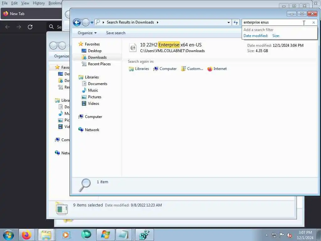This screenshot has height=241, width=321.
Task: Open Recent Places in the navigation pane
Action: [99, 64]
